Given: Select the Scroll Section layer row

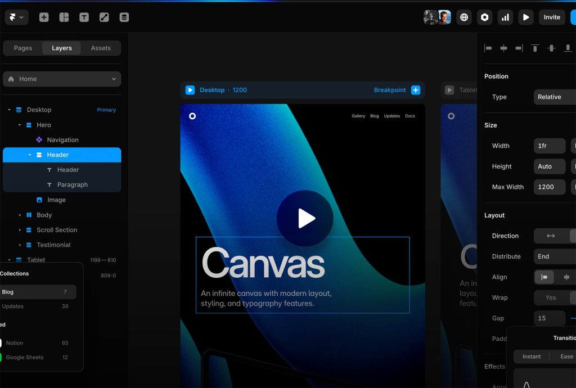Looking at the screenshot, I should (62, 230).
